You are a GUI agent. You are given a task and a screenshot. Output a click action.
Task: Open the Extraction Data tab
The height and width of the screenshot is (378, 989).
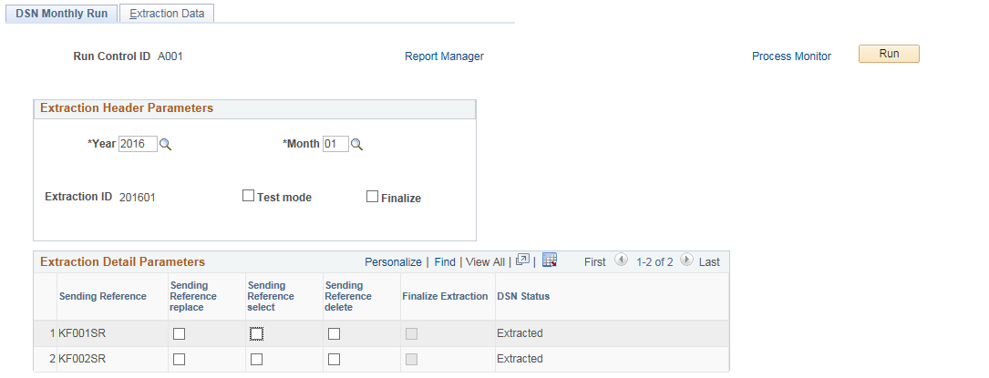(x=167, y=14)
